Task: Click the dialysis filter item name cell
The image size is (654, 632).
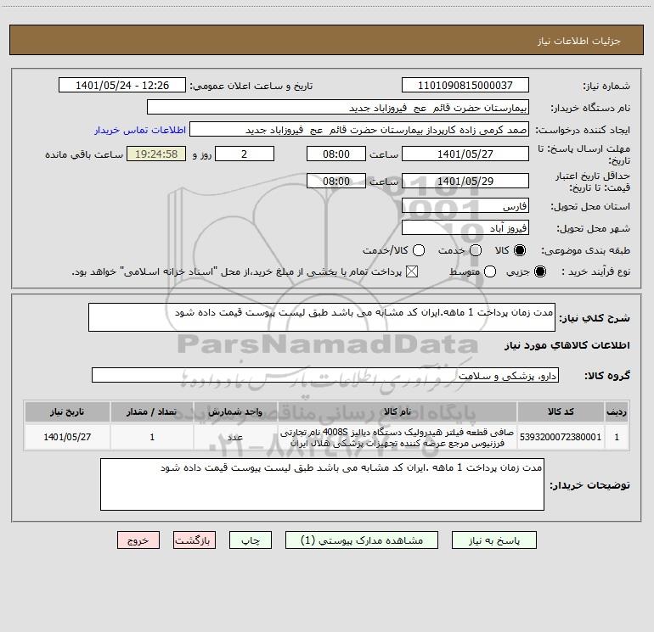Action: [397, 437]
